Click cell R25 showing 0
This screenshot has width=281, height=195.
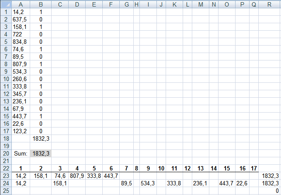pos(270,191)
